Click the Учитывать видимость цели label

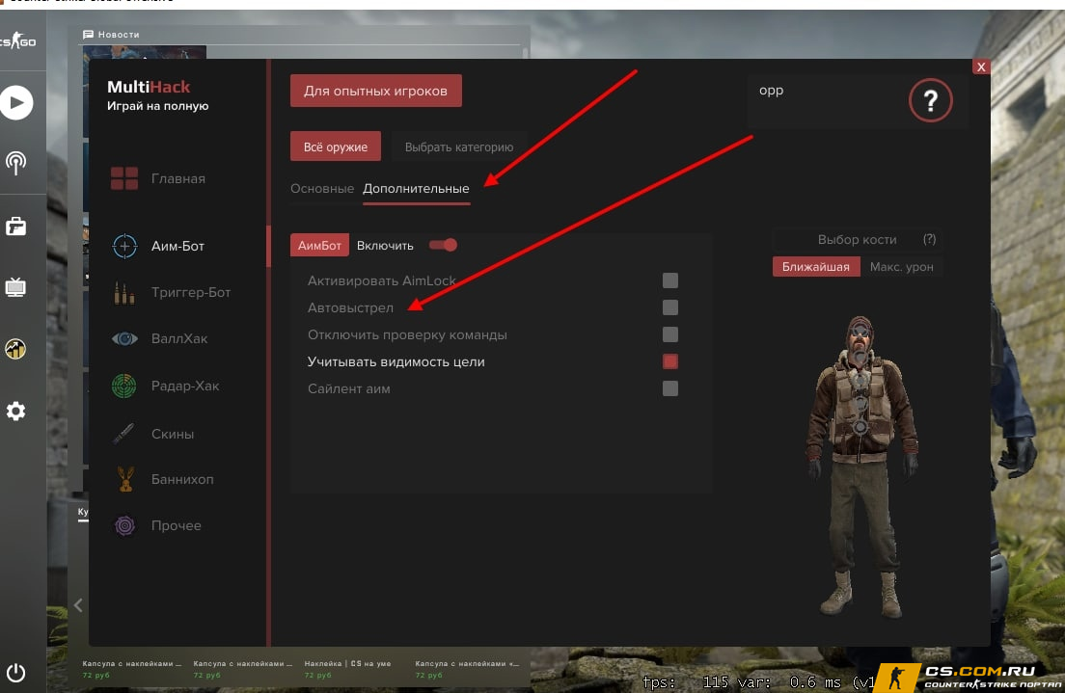[x=396, y=361]
